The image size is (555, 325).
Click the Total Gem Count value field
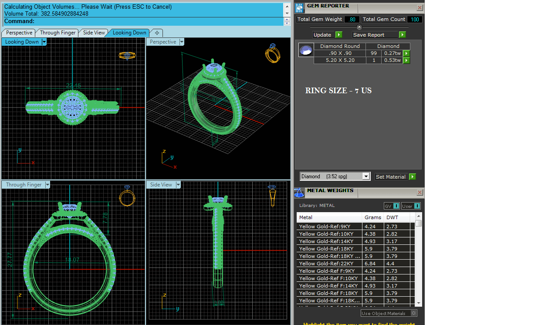[x=415, y=19]
